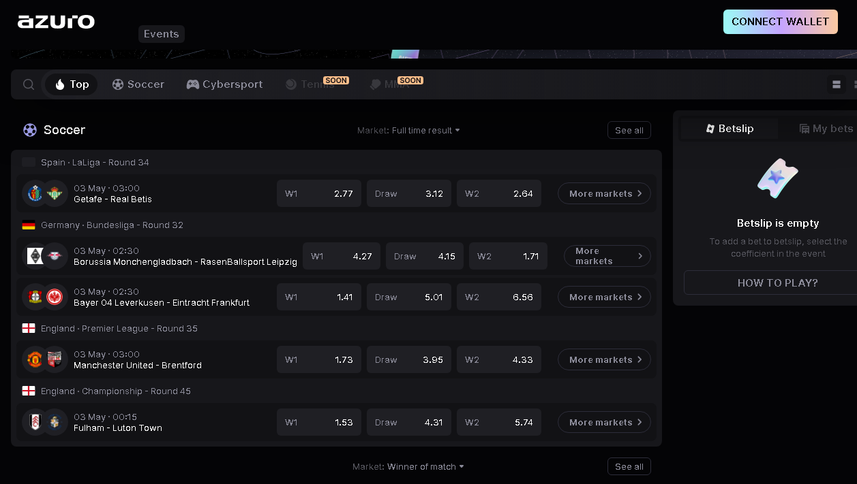Pick W1 odds 1.53 for Fulham
This screenshot has height=484, width=857.
(319, 422)
